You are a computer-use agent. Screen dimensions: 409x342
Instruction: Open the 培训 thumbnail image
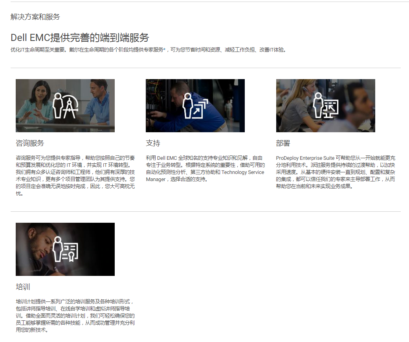coord(65,249)
